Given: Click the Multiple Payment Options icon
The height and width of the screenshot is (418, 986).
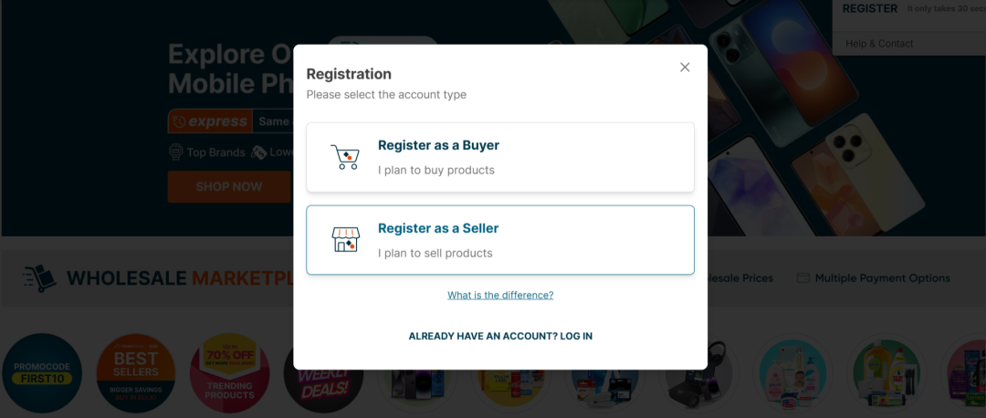Looking at the screenshot, I should pyautogui.click(x=803, y=278).
